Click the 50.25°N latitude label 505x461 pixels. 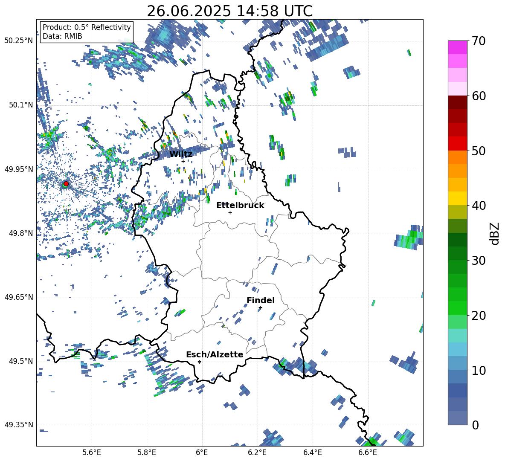(x=19, y=41)
